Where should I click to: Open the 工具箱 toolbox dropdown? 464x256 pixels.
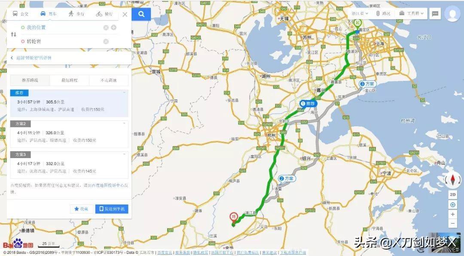pyautogui.click(x=411, y=14)
